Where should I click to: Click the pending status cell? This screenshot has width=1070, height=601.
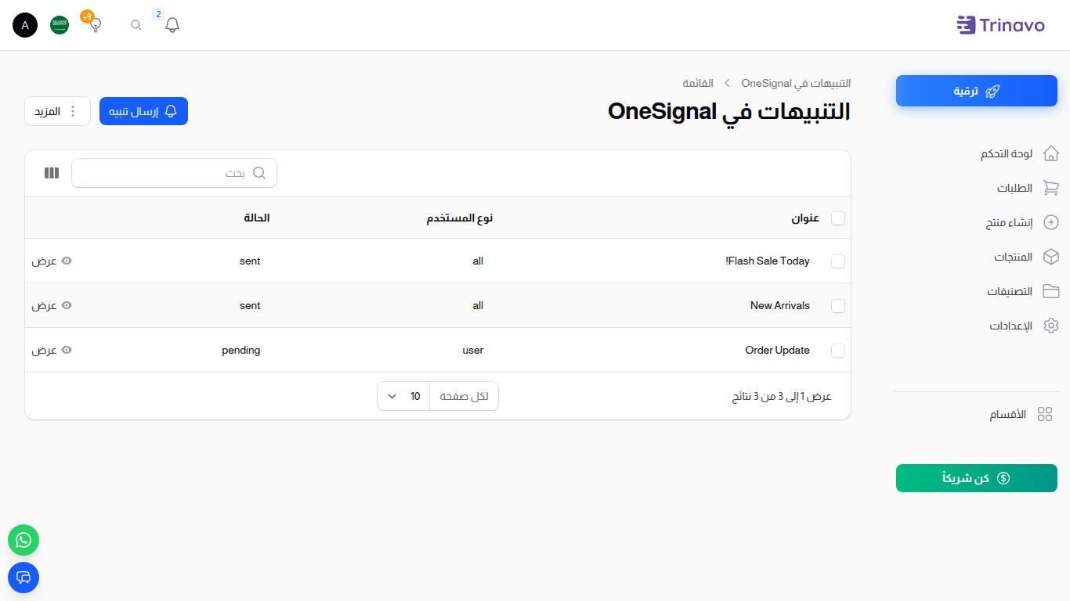(x=241, y=350)
